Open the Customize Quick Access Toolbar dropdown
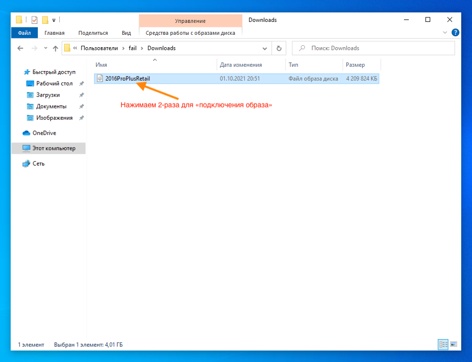The width and height of the screenshot is (472, 362). tap(54, 20)
